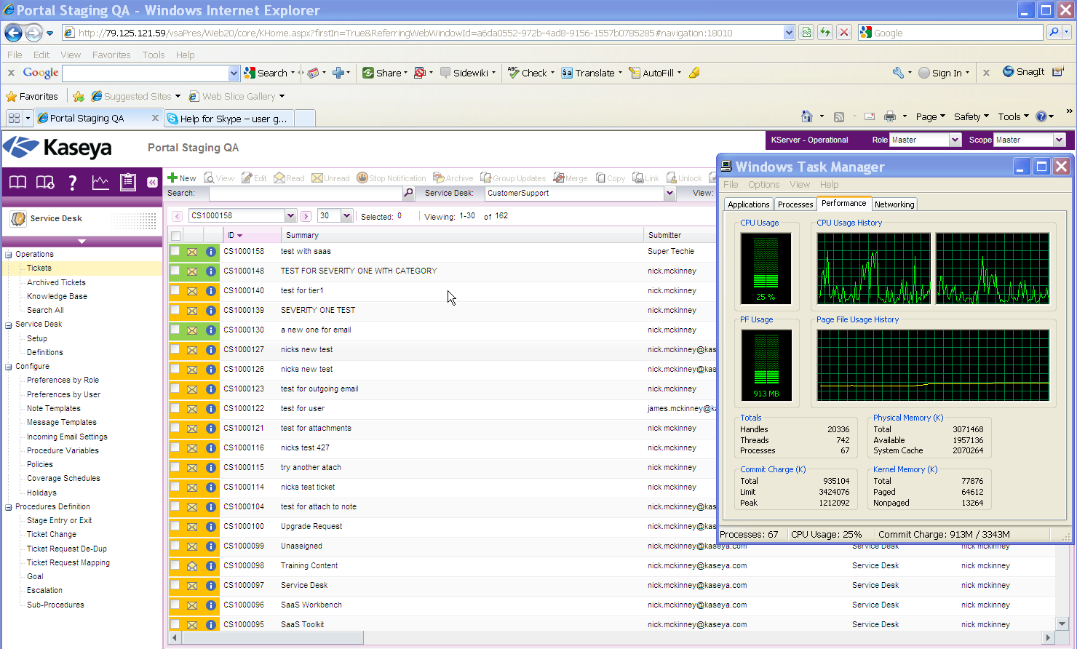The image size is (1077, 649).
Task: Open the help question mark icon
Action: click(72, 182)
